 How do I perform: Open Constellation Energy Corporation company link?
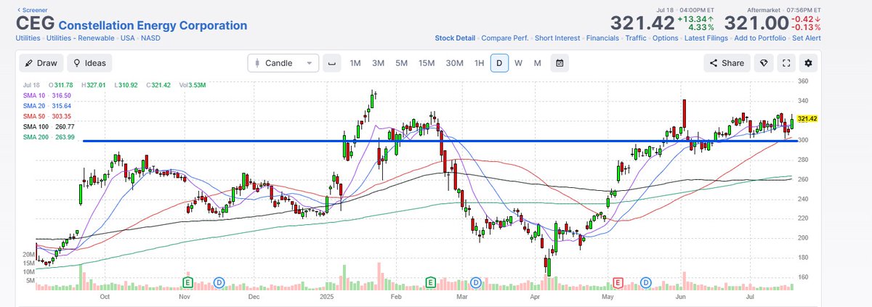point(153,25)
